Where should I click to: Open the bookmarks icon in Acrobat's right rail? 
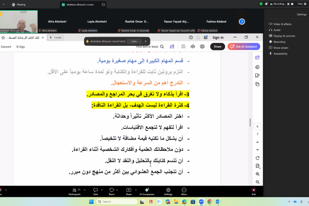tap(257, 76)
